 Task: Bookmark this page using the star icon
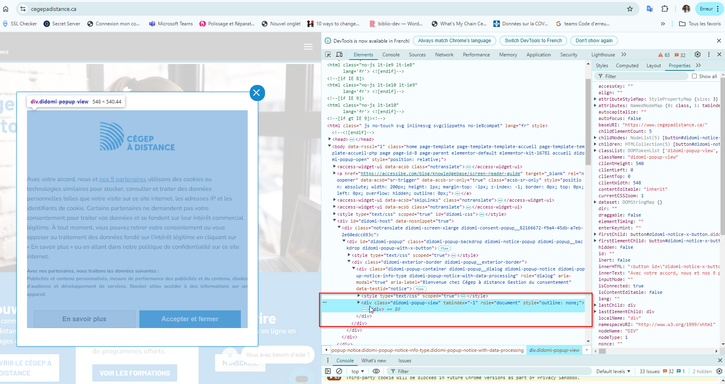tap(630, 9)
